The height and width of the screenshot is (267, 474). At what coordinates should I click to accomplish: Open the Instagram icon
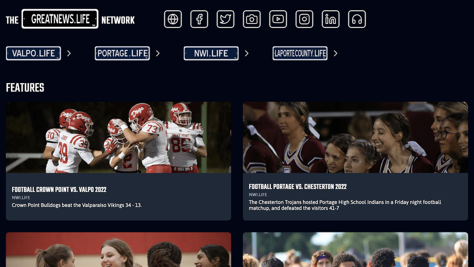304,19
